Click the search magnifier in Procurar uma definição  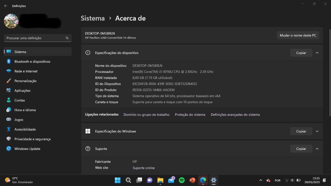coord(67,38)
